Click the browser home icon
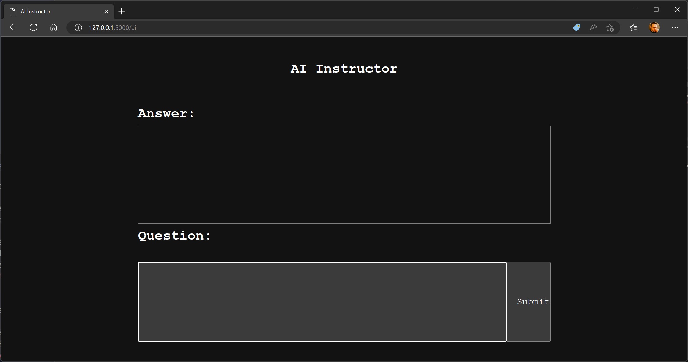The image size is (688, 362). [53, 27]
